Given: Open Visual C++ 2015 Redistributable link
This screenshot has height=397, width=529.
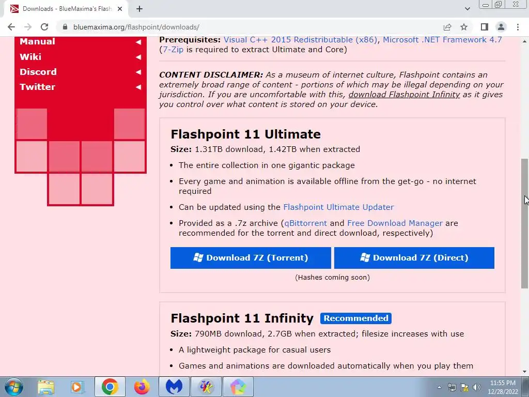Looking at the screenshot, I should tap(300, 40).
